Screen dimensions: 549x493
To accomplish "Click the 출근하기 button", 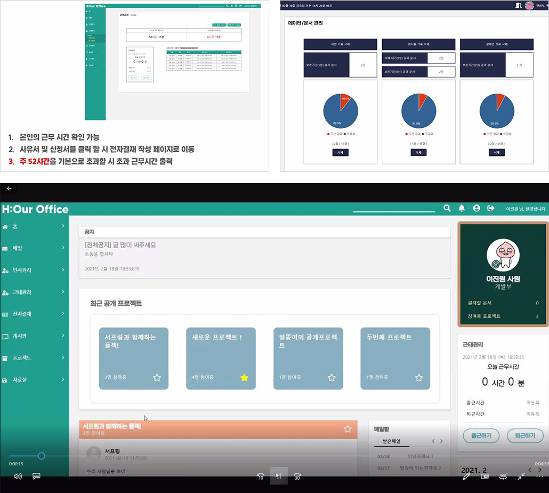I will click(481, 436).
